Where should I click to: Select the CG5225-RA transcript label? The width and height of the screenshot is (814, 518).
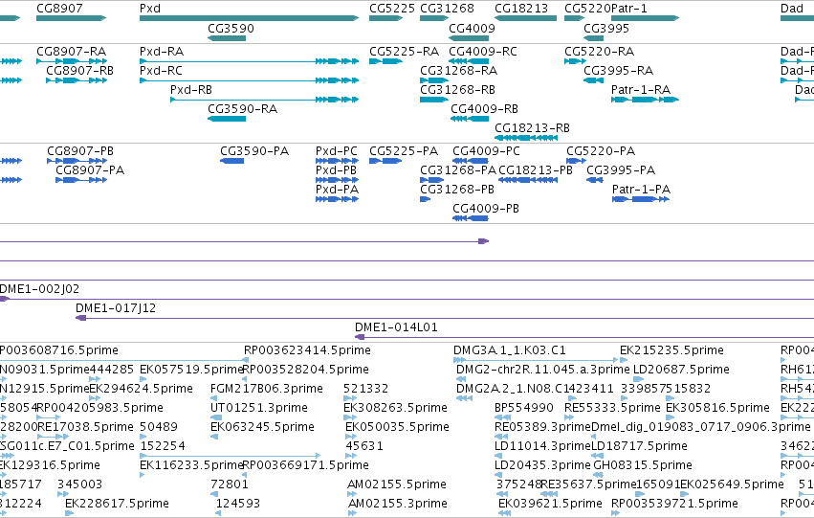[404, 52]
